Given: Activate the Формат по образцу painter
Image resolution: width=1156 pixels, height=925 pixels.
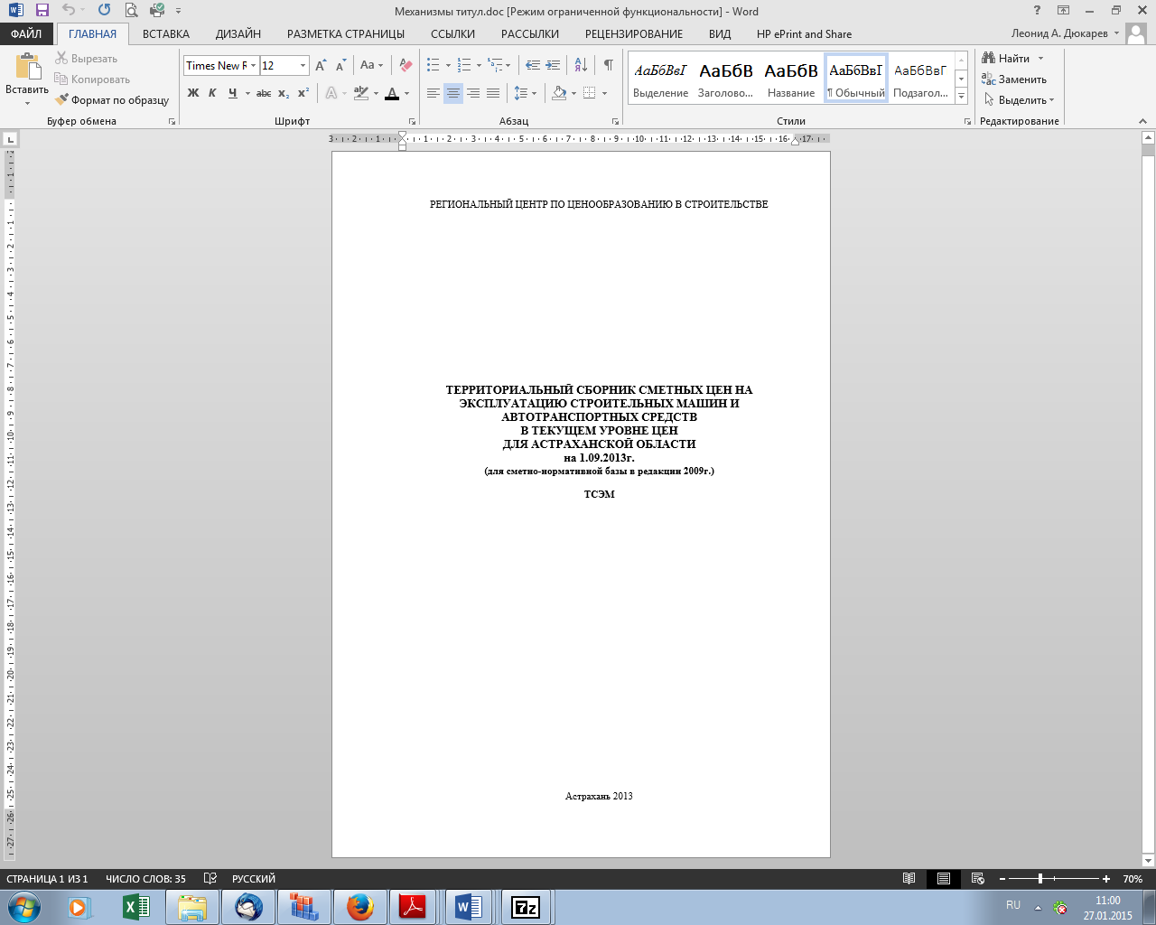Looking at the screenshot, I should pyautogui.click(x=112, y=100).
